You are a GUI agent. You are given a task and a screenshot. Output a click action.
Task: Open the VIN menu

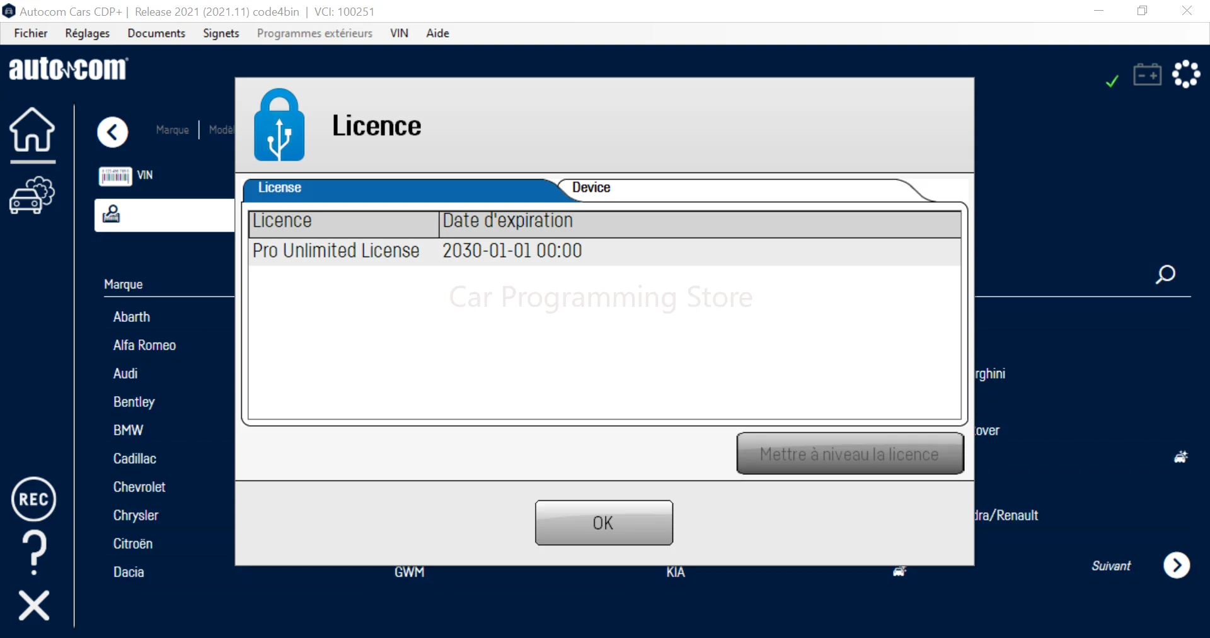[x=399, y=33]
